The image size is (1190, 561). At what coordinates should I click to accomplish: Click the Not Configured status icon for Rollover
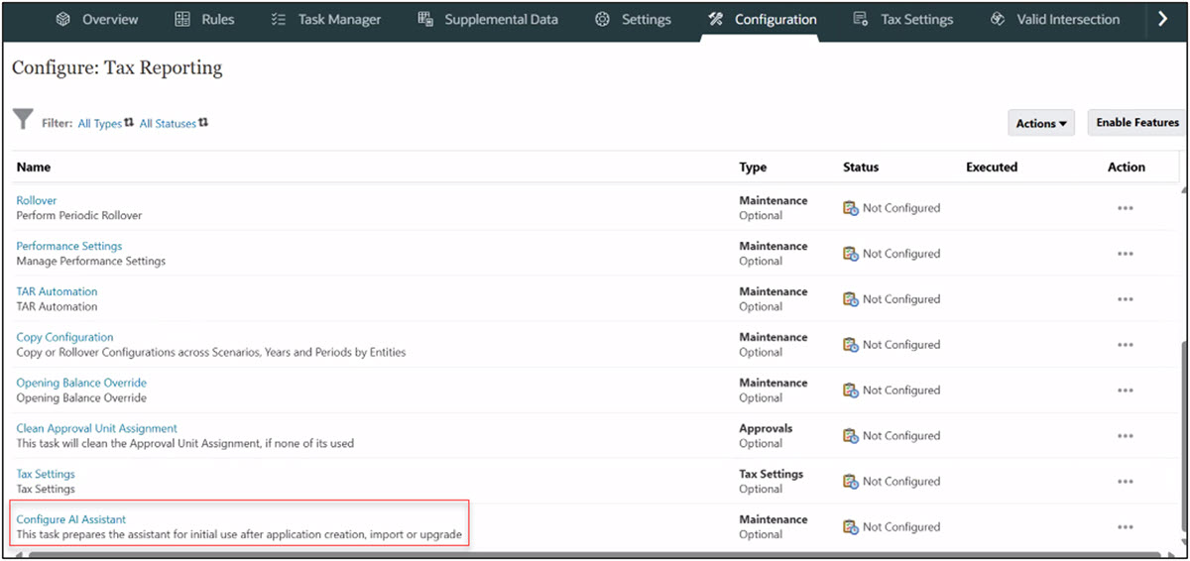[851, 208]
